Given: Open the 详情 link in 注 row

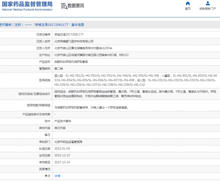Looking at the screenshot, I should point(57,176).
